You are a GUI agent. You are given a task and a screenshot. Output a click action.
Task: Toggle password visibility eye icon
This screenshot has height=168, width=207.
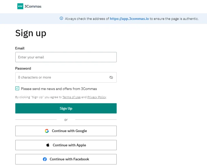[111, 77]
